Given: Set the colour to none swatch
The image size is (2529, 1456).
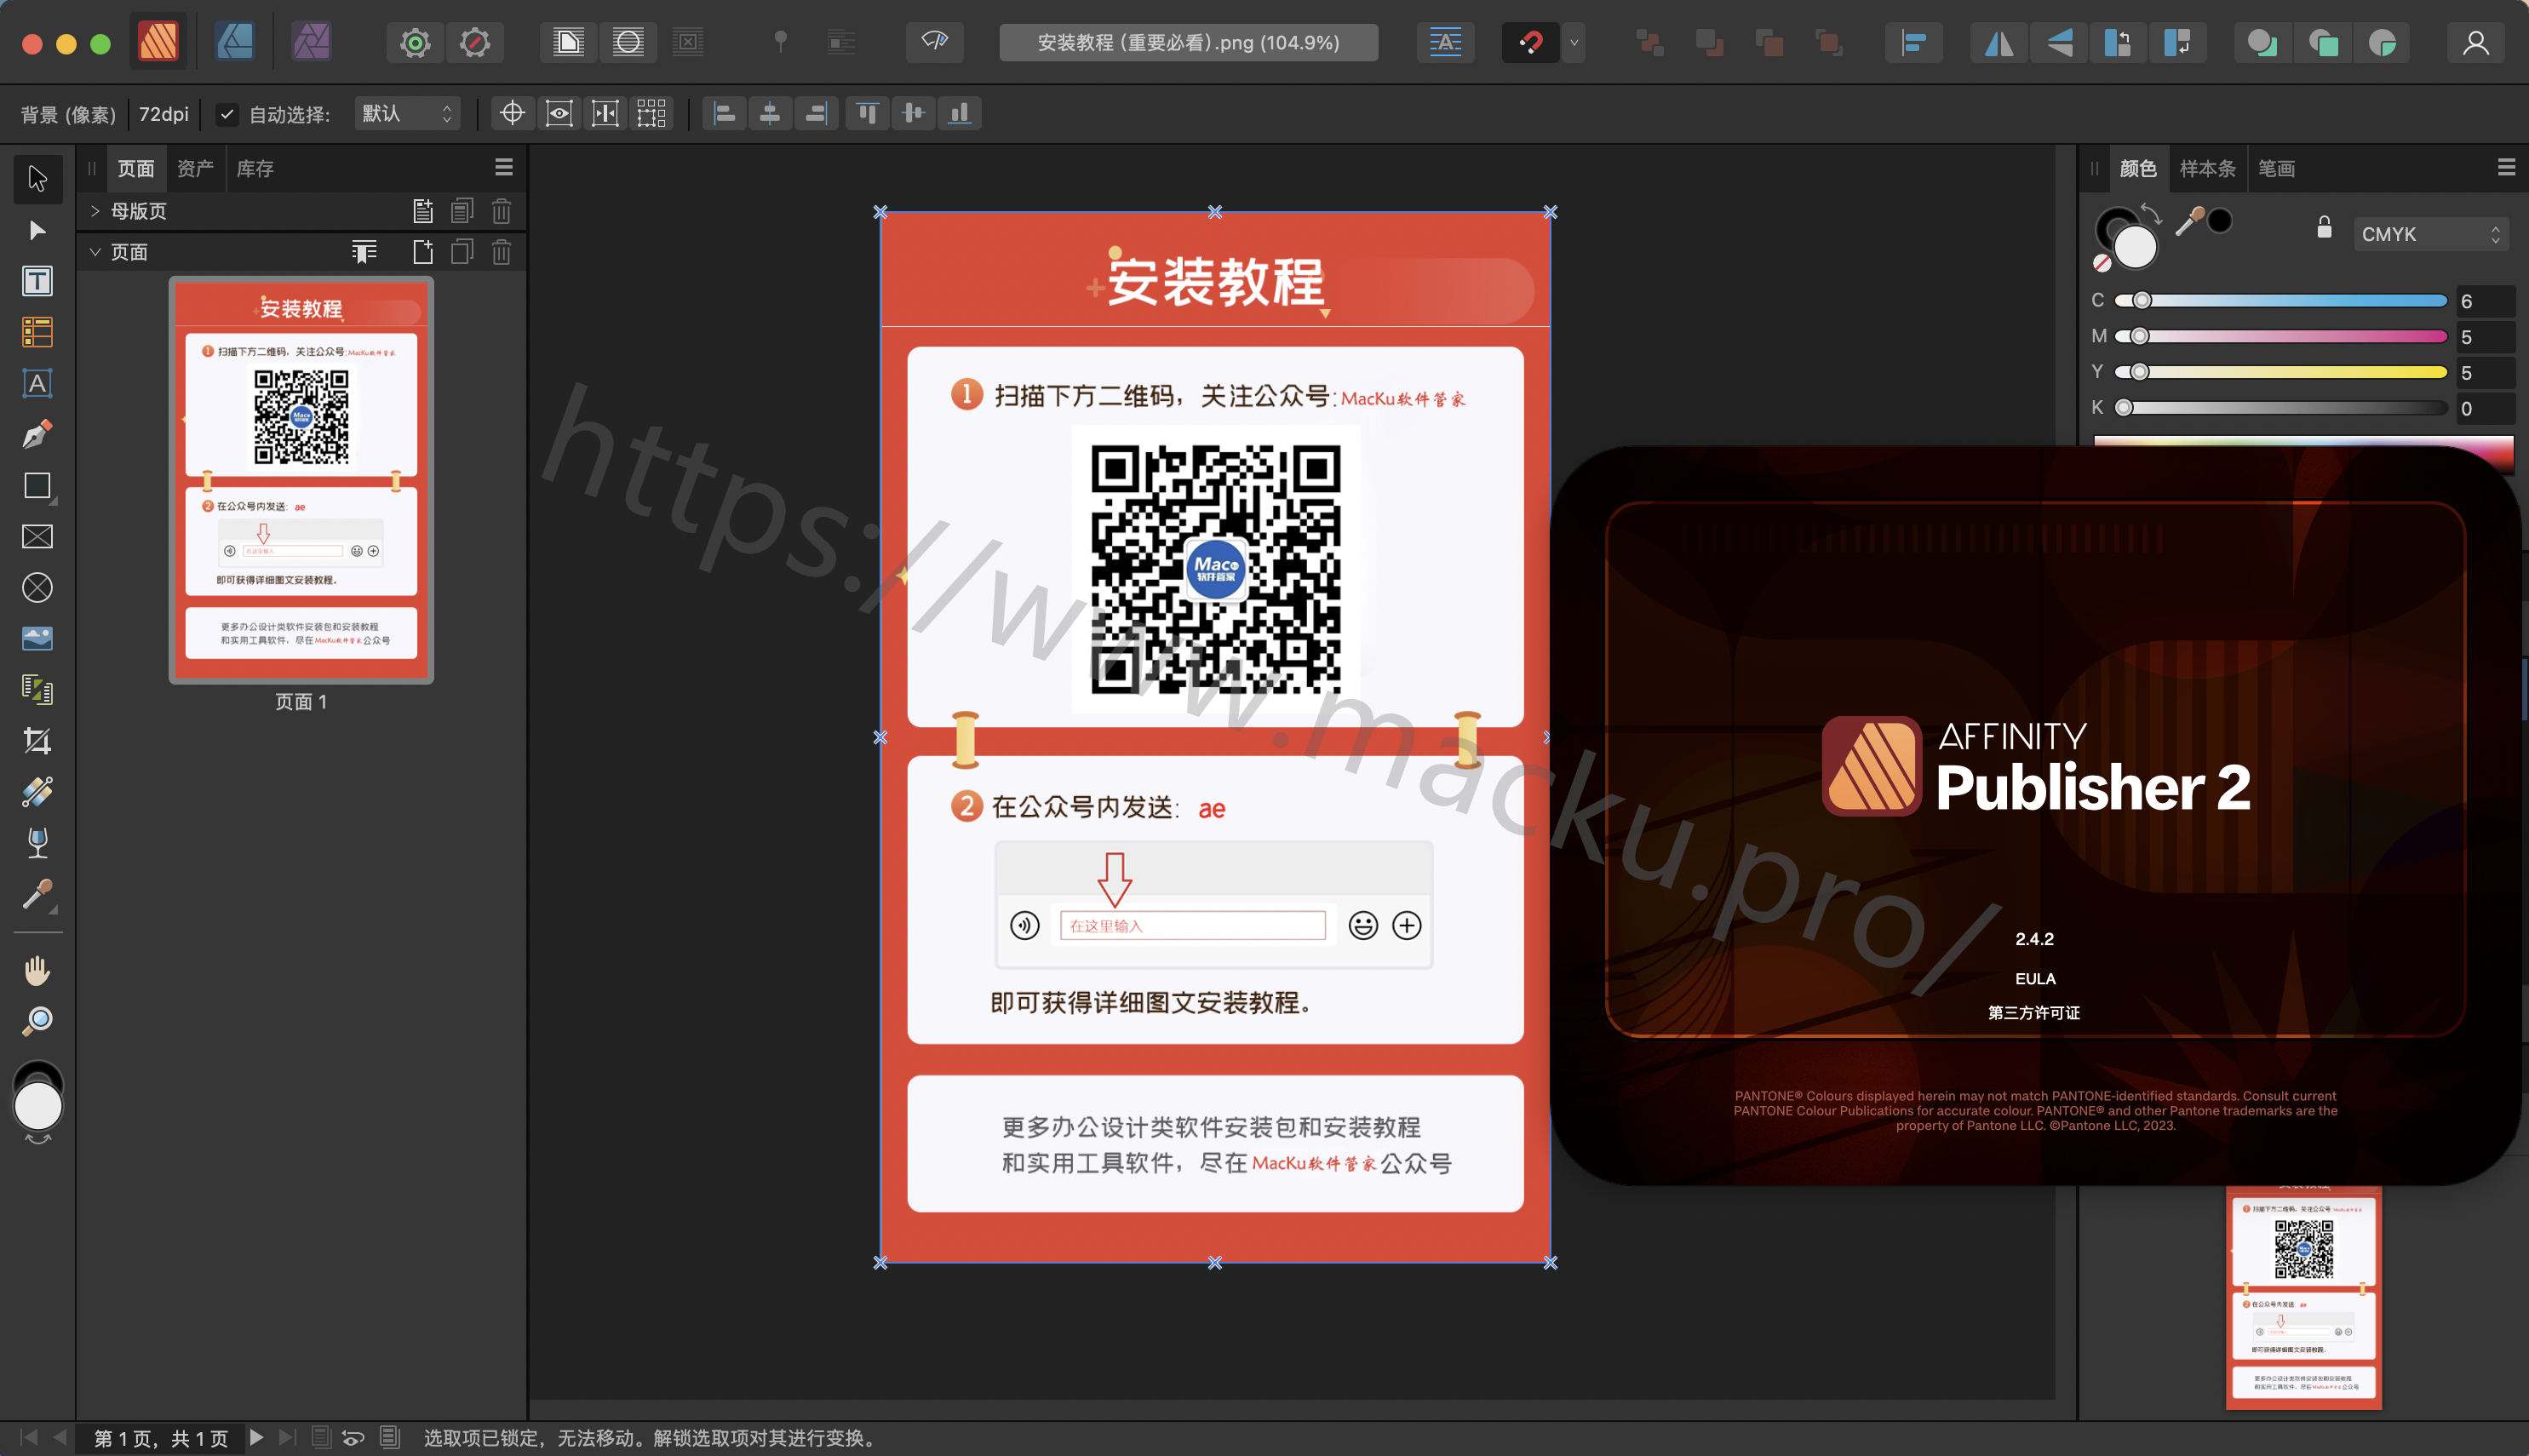Looking at the screenshot, I should [x=2102, y=263].
